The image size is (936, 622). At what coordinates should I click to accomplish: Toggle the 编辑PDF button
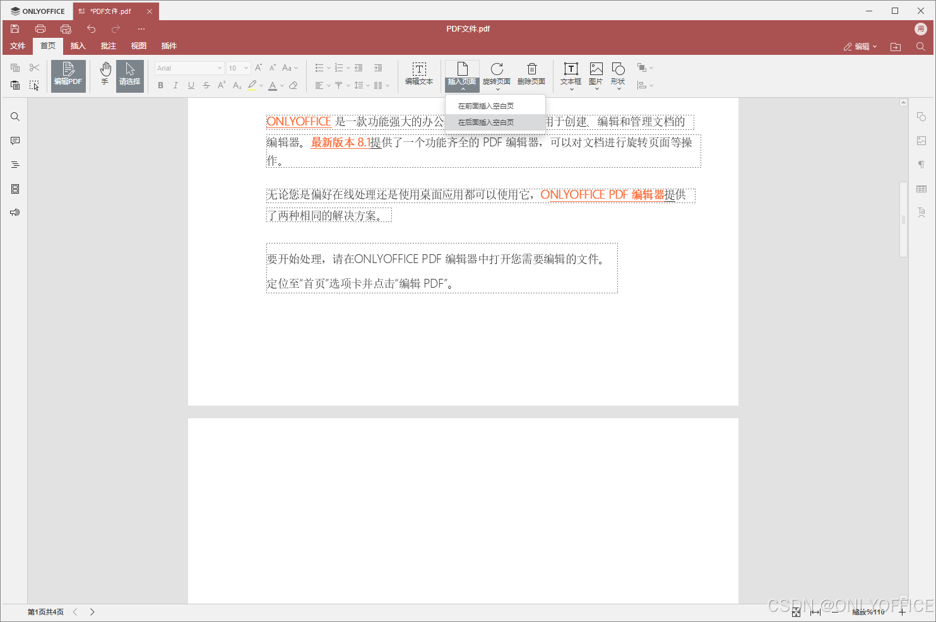68,76
